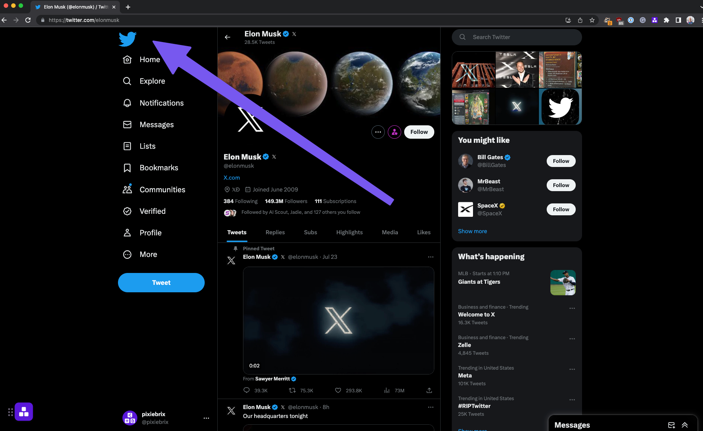Viewport: 703px width, 431px height.
Task: Open Bookmarks in the sidebar
Action: [x=151, y=168]
